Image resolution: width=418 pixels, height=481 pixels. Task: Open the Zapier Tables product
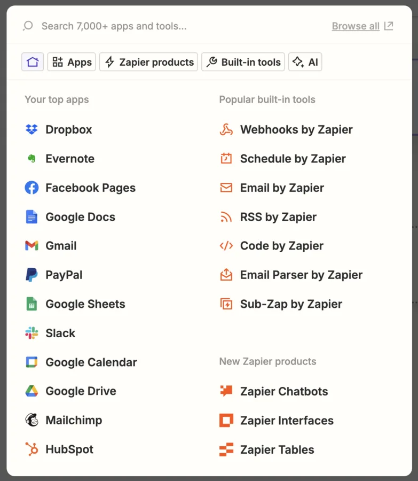[x=275, y=449]
